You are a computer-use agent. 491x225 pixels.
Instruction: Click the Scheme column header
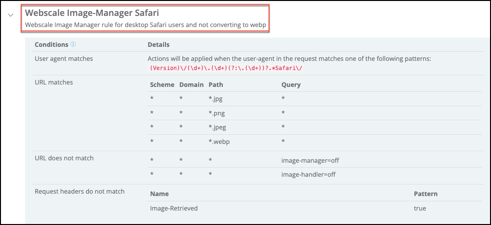162,84
